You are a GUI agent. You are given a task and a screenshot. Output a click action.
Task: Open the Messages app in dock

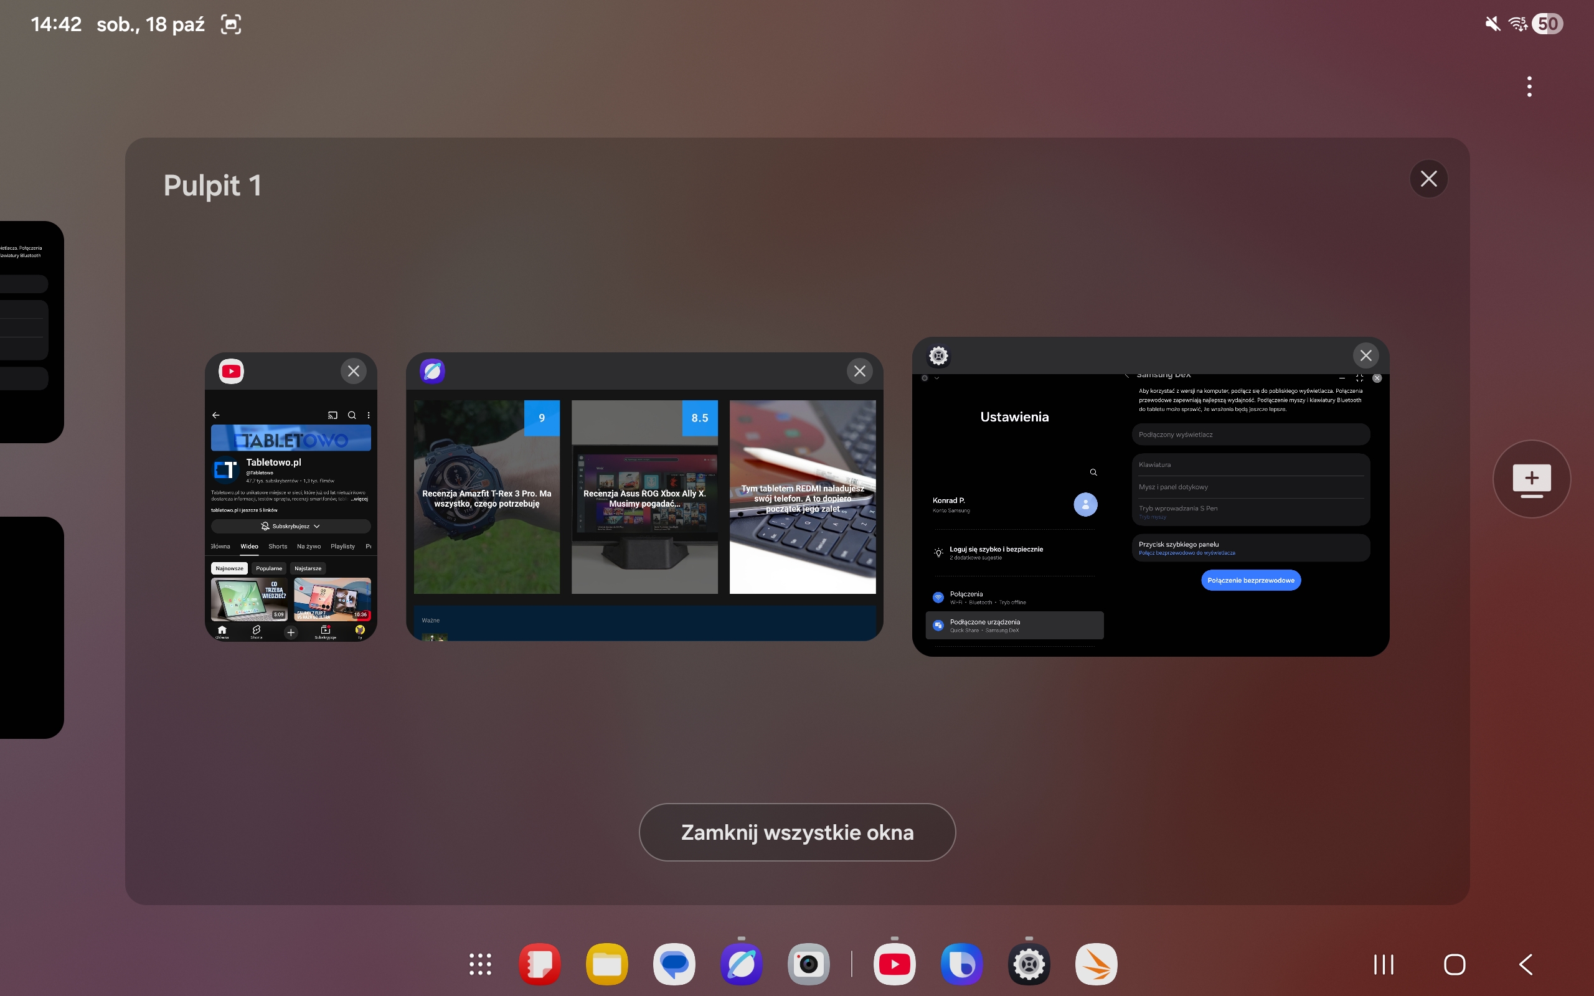point(674,964)
